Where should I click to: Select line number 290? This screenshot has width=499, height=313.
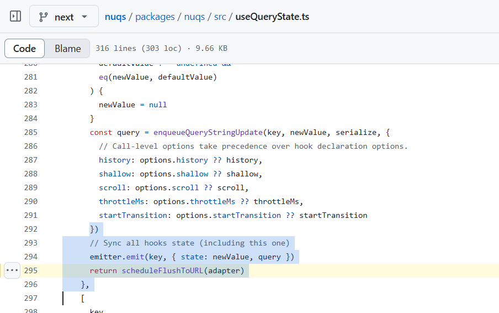point(31,201)
